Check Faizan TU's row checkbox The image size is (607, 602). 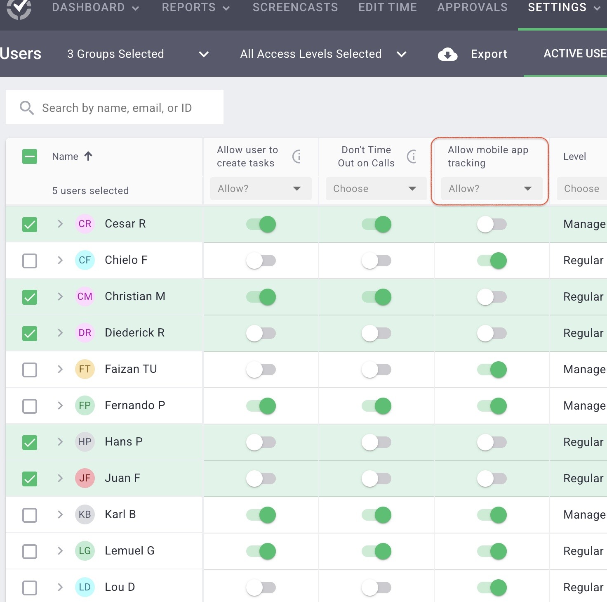pos(30,370)
